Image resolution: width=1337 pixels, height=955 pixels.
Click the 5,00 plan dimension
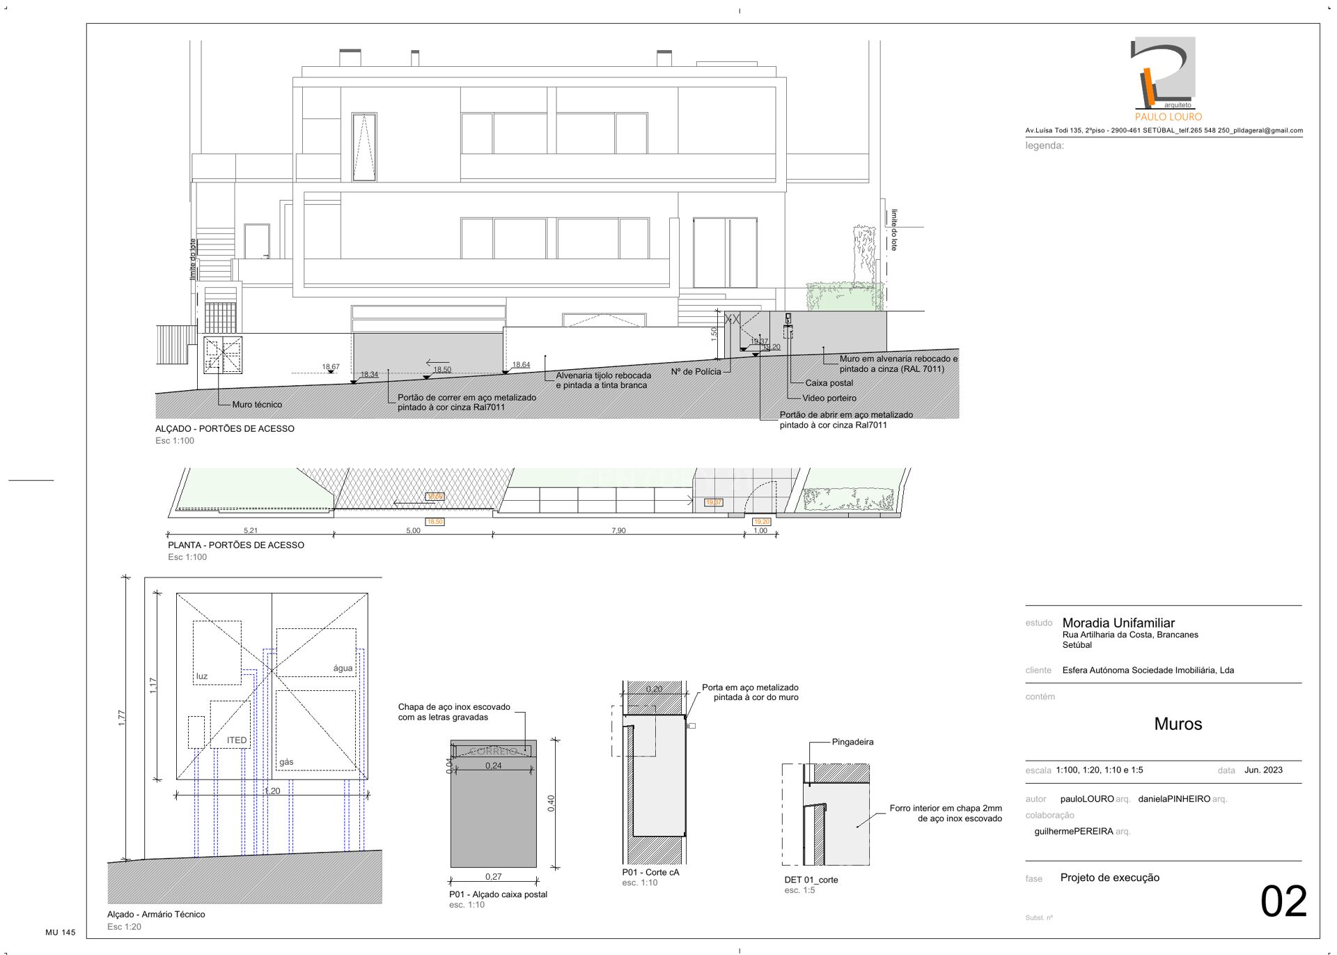tap(414, 531)
